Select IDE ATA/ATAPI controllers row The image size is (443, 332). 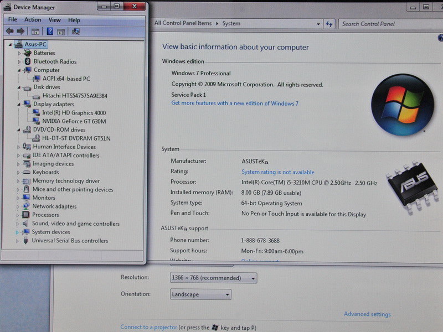coord(66,155)
